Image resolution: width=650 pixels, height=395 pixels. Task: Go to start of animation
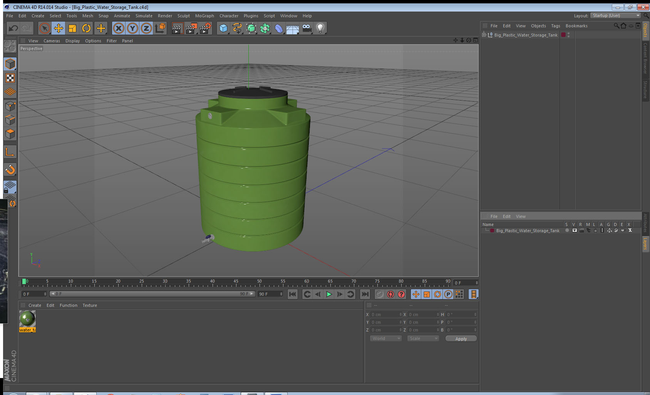(x=293, y=294)
